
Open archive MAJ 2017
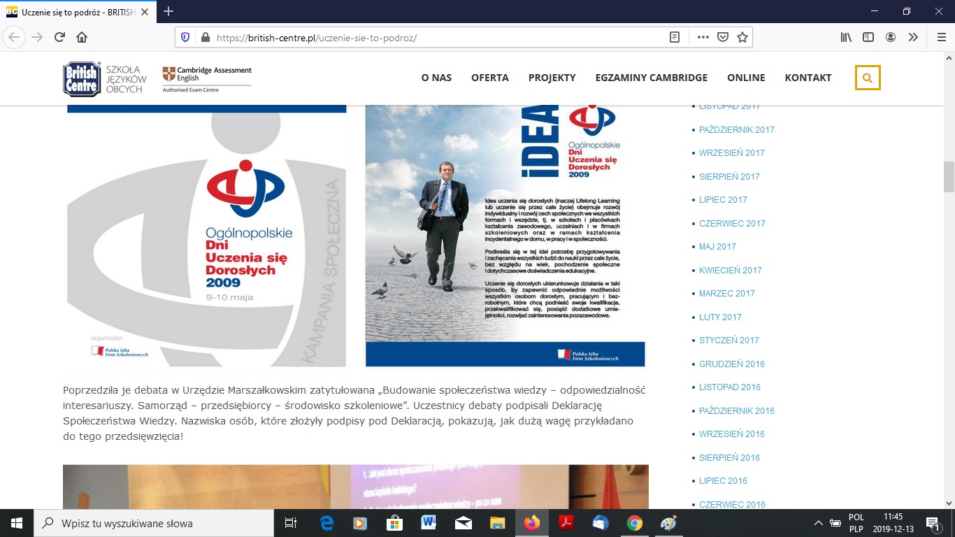(x=717, y=247)
